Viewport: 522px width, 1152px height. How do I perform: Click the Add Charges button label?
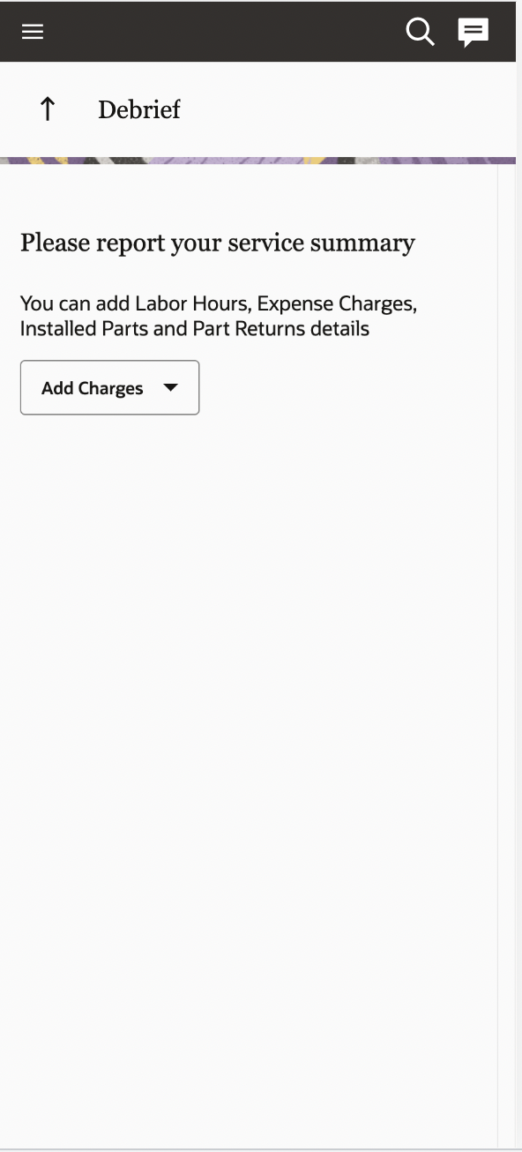click(x=92, y=388)
